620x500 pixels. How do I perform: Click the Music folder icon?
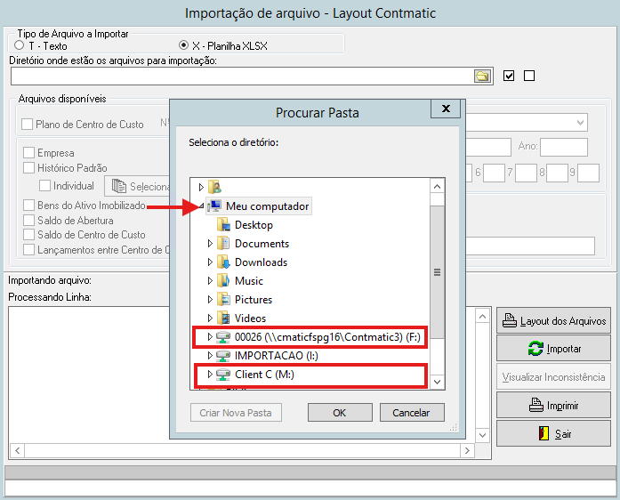click(223, 280)
